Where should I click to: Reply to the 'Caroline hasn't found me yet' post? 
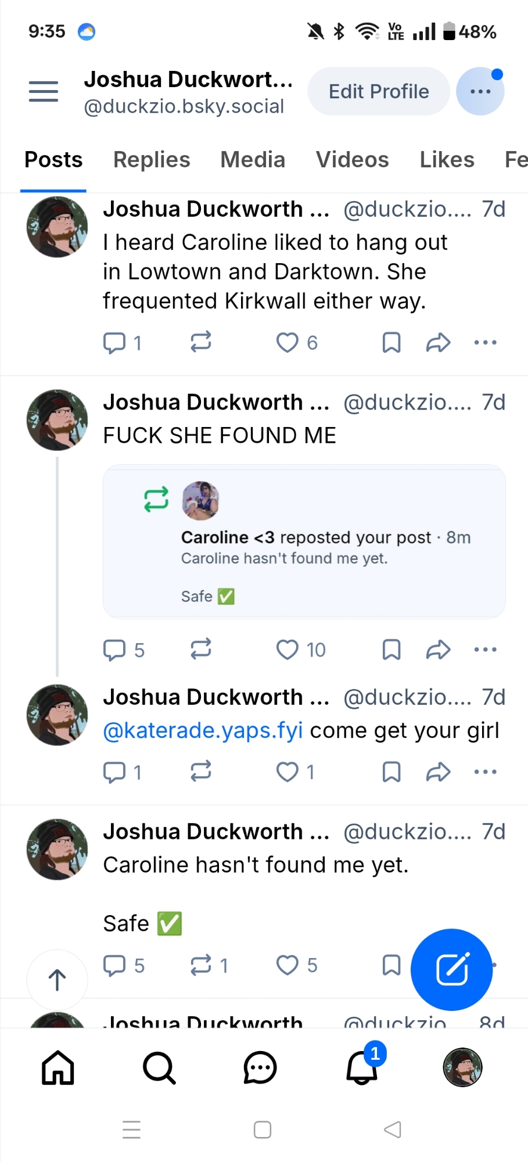(x=114, y=965)
